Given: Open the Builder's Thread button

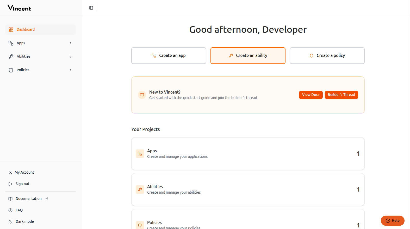Looking at the screenshot, I should 341,95.
